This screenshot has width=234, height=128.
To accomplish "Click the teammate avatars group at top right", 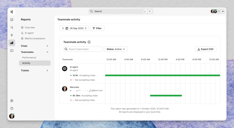I will (214, 11).
